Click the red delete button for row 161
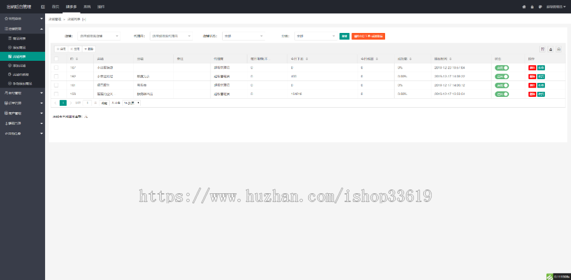 532,85
